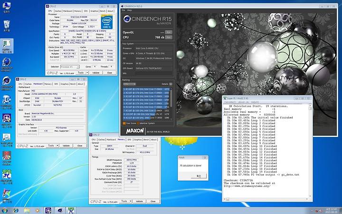342x214 pixels.
Task: Run the OpenGL test in Cinebench
Action: 169,32
